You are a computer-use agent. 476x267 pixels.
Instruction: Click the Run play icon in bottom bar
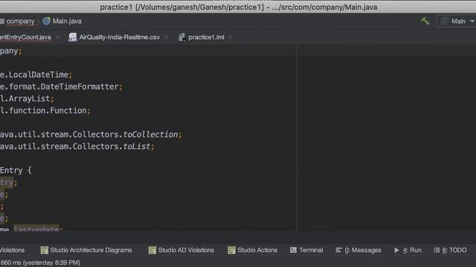(x=396, y=250)
